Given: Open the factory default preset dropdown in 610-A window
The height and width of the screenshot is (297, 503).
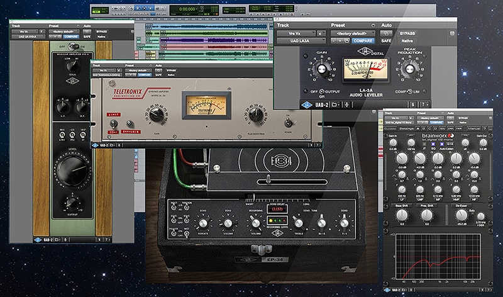Looking at the screenshot, I should [x=64, y=31].
